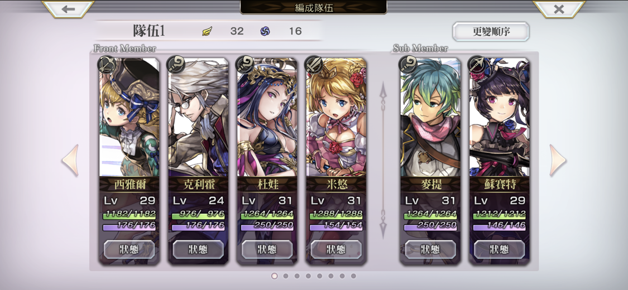Screen dimensions: 628x290
Task: Click the staff class icon on 麥提's card
Action: click(x=408, y=64)
